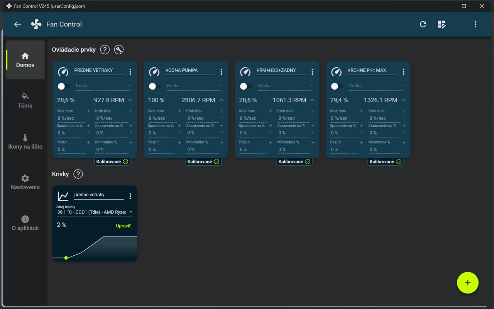Screen dimensions: 494x309
Task: Click help icon next to Ovládacie prvky
Action: 105,49
